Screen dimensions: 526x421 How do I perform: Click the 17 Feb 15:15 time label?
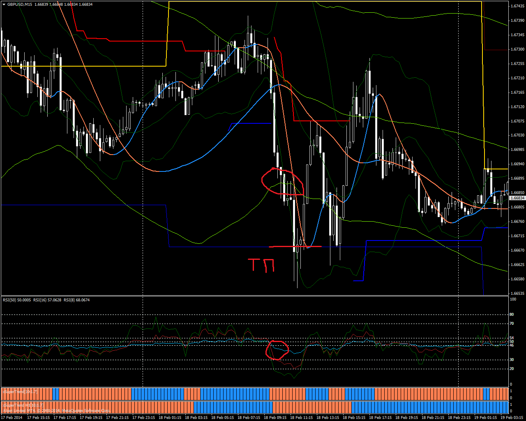click(x=38, y=417)
